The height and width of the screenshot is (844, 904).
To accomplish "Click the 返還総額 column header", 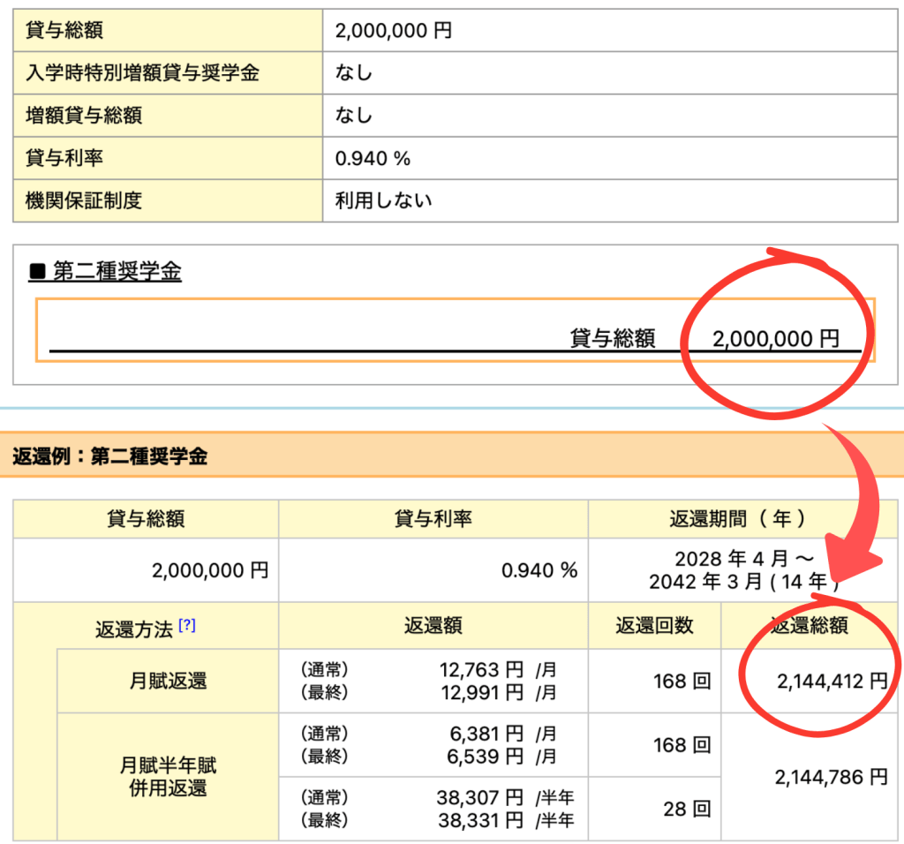I will point(810,626).
